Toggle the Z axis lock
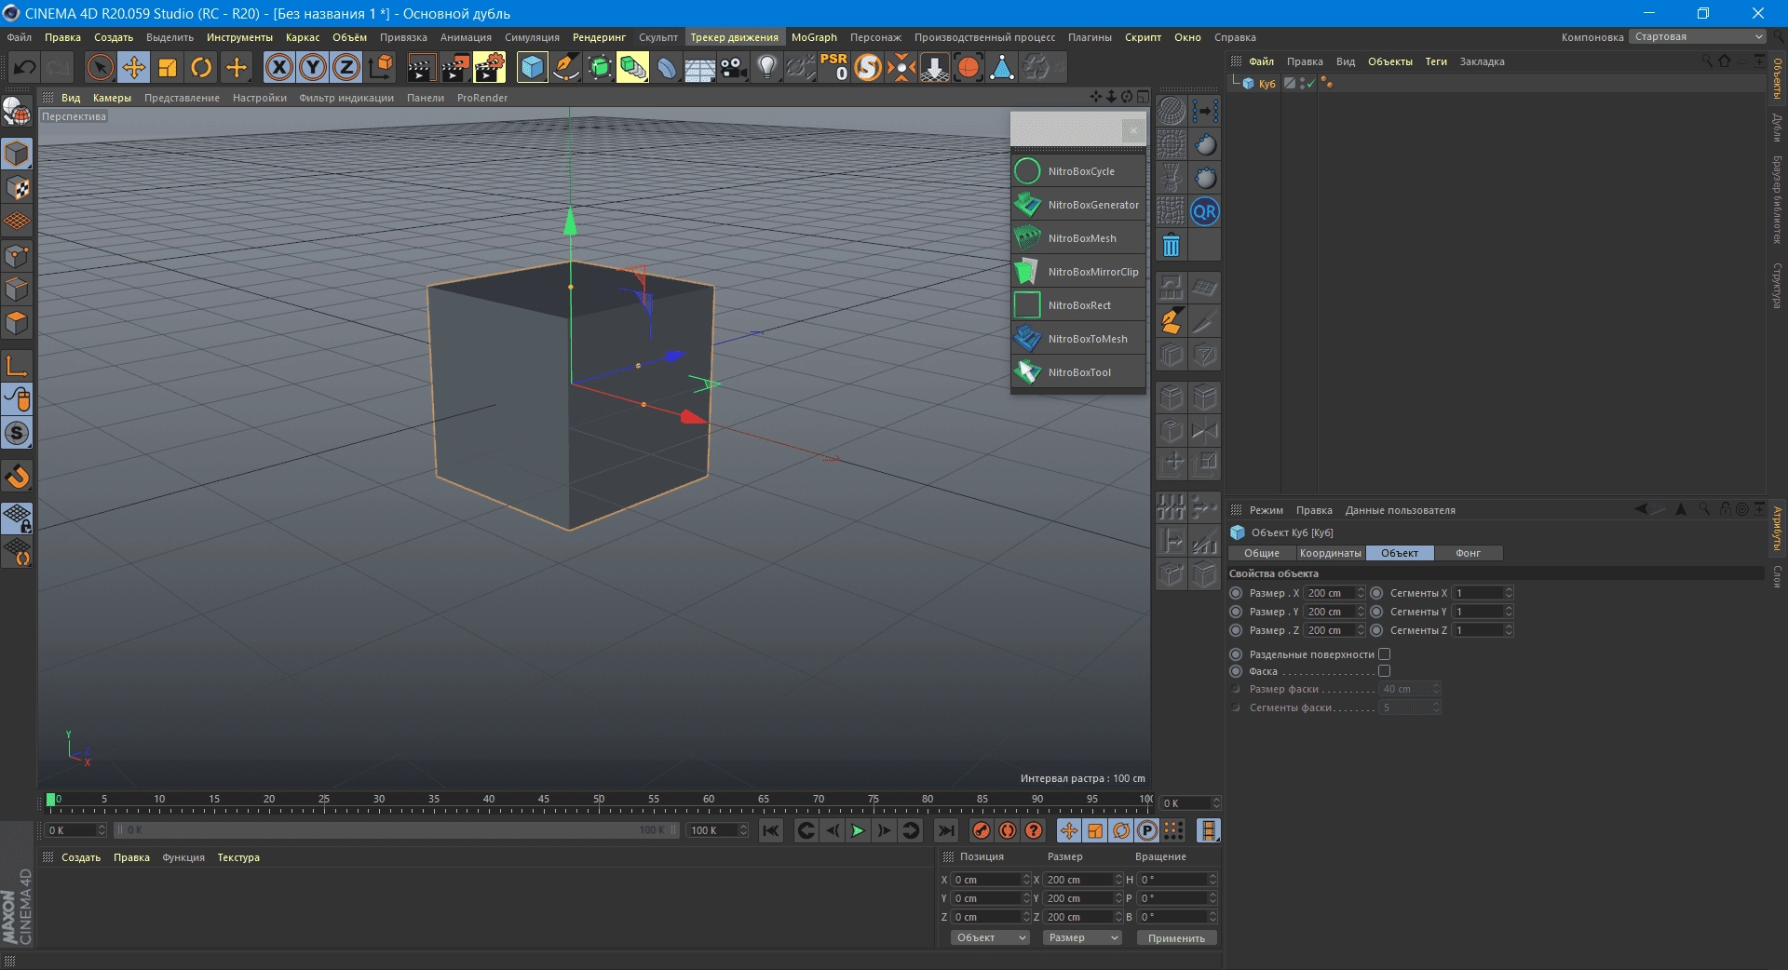Image resolution: width=1788 pixels, height=970 pixels. [x=346, y=67]
